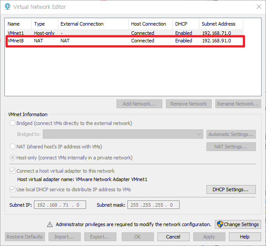Click the Host-only type cell of VMnet1
This screenshot has height=246, width=266.
pos(44,33)
